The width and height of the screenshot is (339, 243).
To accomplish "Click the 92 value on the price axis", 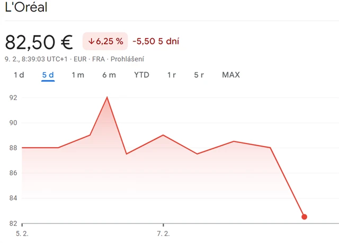I will pos(13,97).
